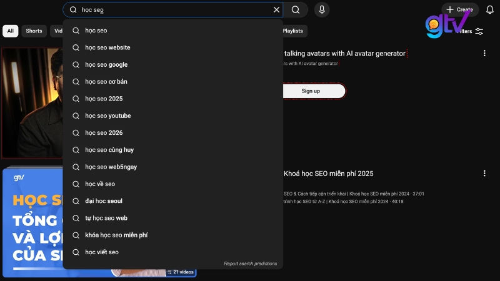Pick the "khóa học seo miễn phí" suggestion
This screenshot has width=500, height=281.
click(116, 235)
